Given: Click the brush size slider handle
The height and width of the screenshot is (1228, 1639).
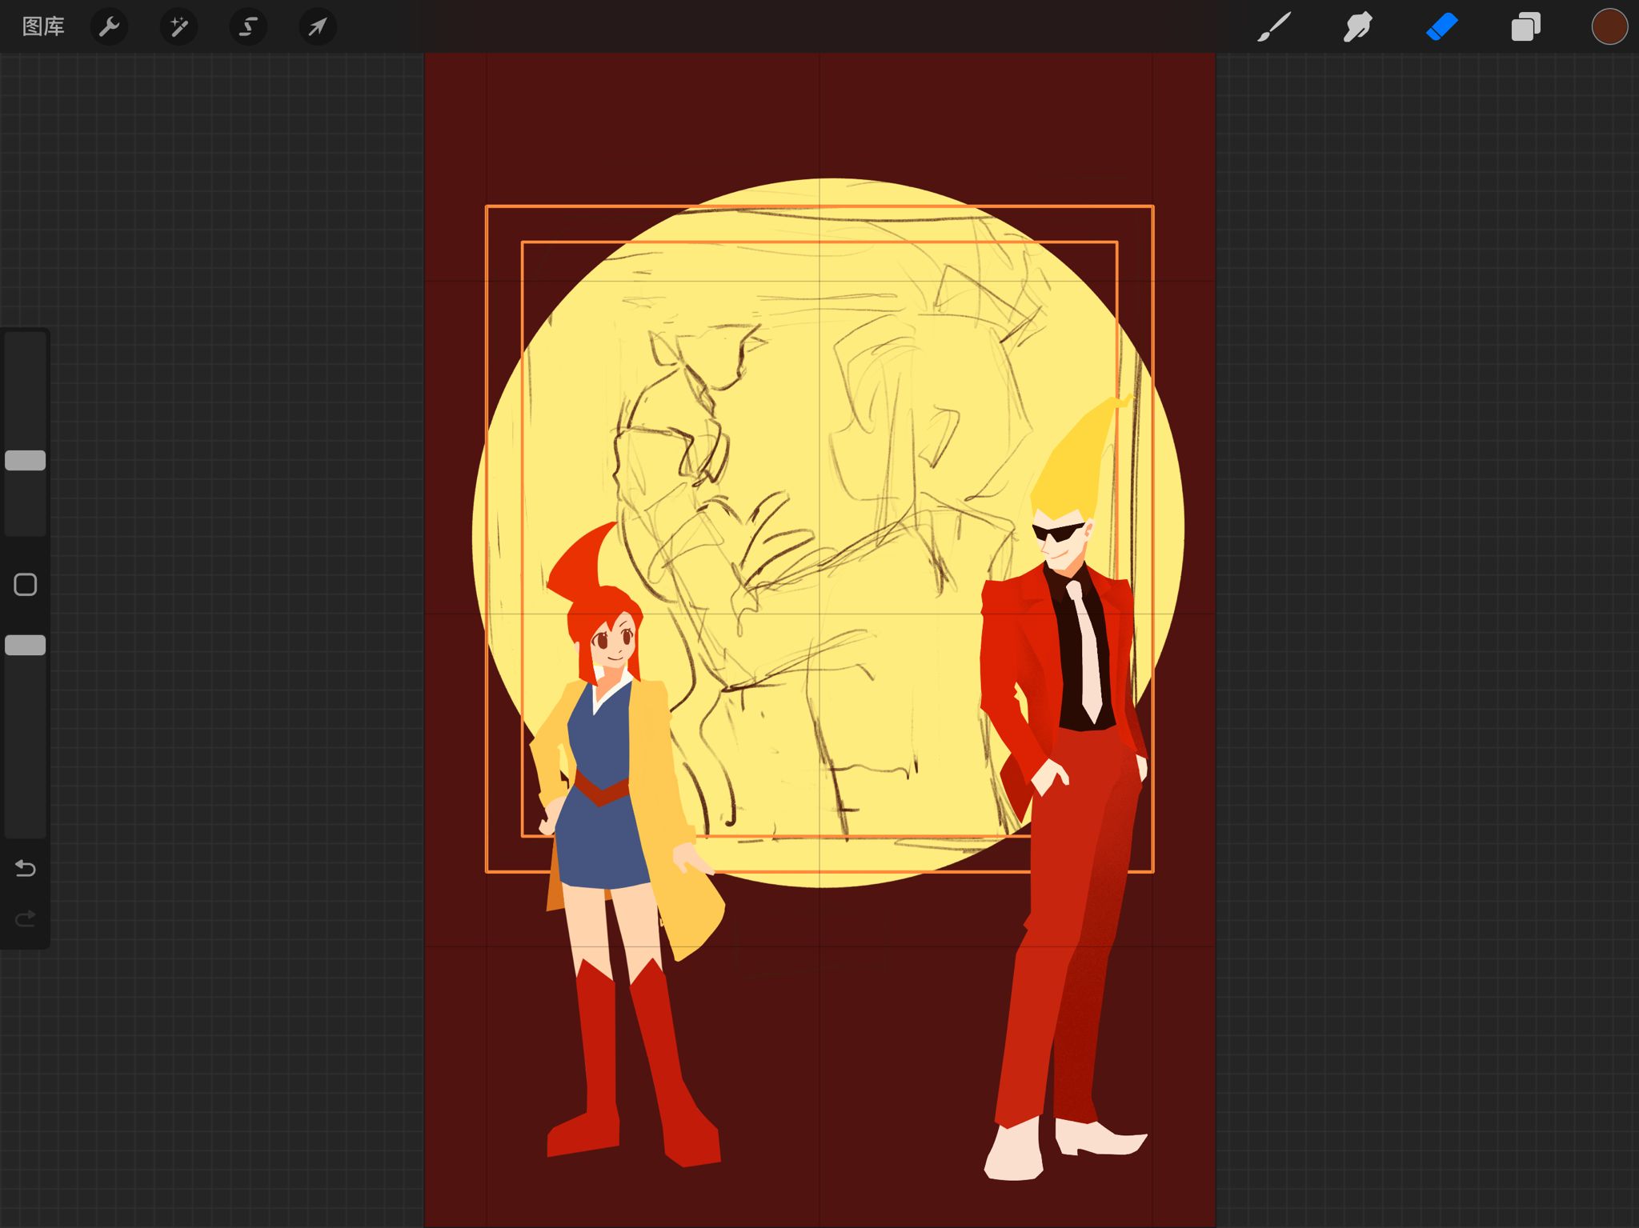Looking at the screenshot, I should pyautogui.click(x=26, y=460).
